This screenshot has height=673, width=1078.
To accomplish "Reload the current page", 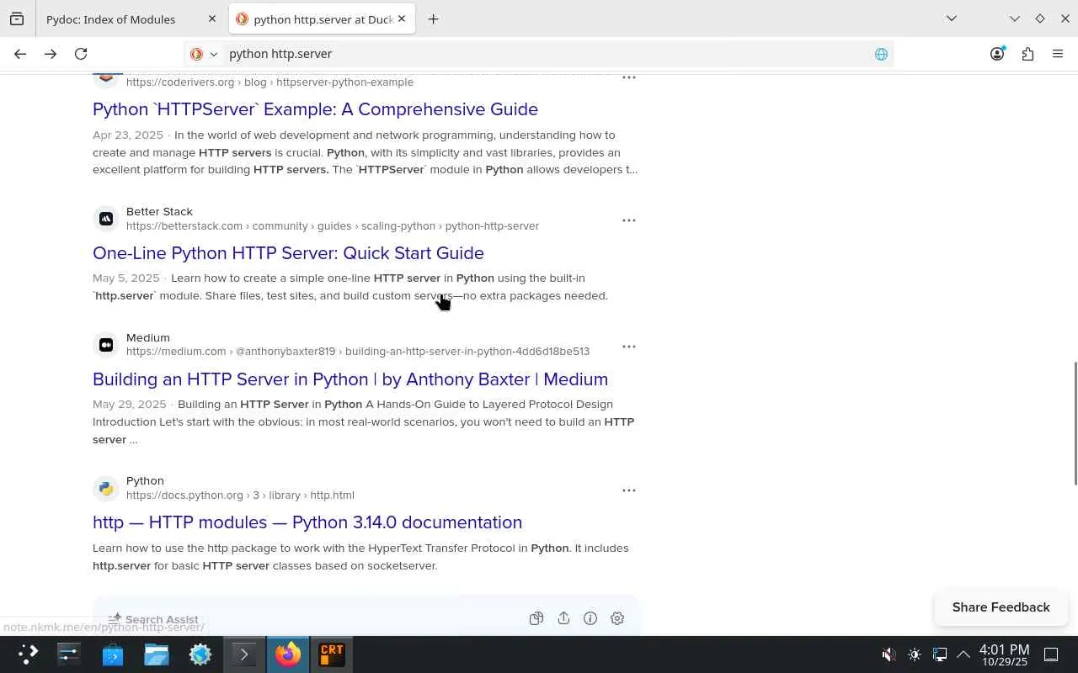I will click(x=81, y=54).
